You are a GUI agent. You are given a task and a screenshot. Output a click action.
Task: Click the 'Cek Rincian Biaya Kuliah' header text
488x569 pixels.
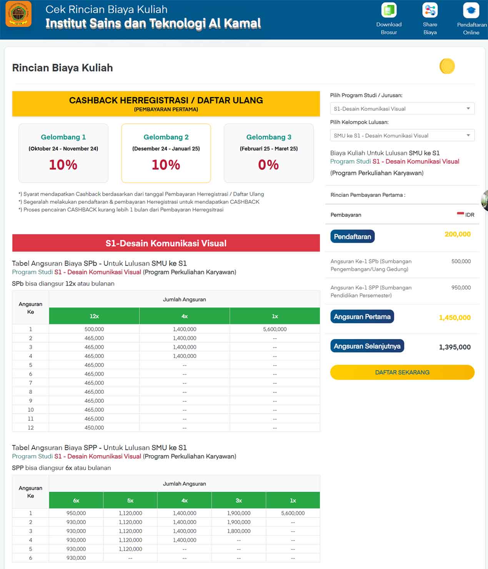[107, 9]
